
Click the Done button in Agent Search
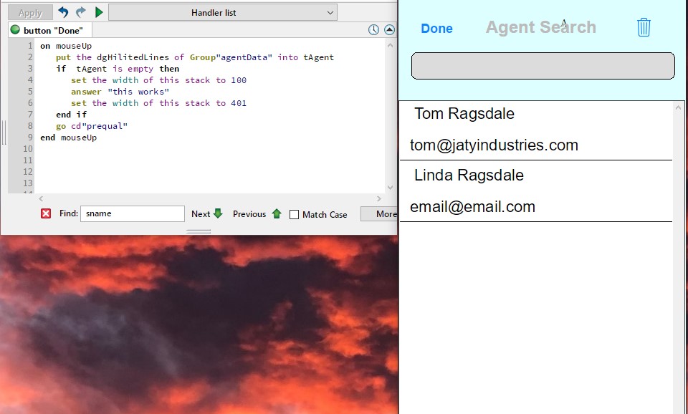(436, 29)
